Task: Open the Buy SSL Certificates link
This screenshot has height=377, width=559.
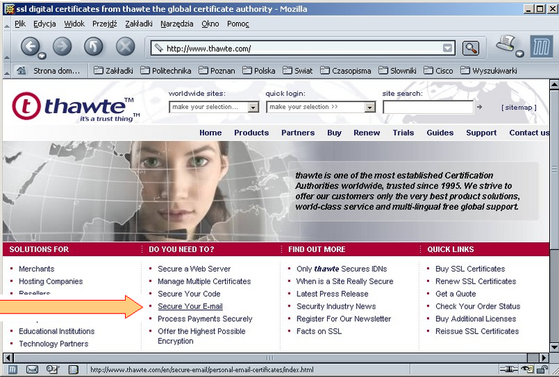Action: (x=470, y=269)
